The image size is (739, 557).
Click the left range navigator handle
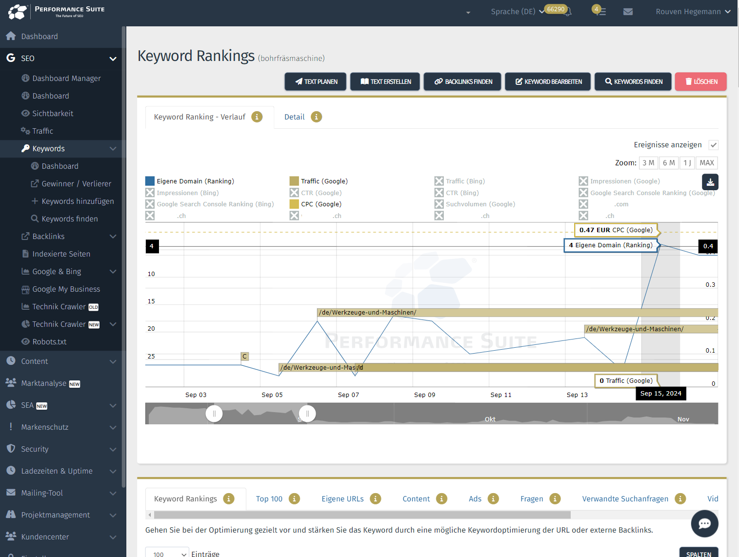pos(214,414)
